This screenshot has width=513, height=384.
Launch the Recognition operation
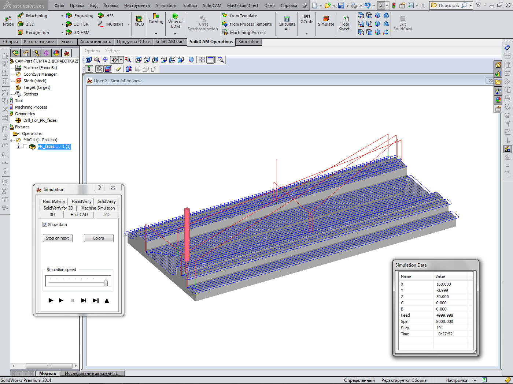(x=33, y=33)
